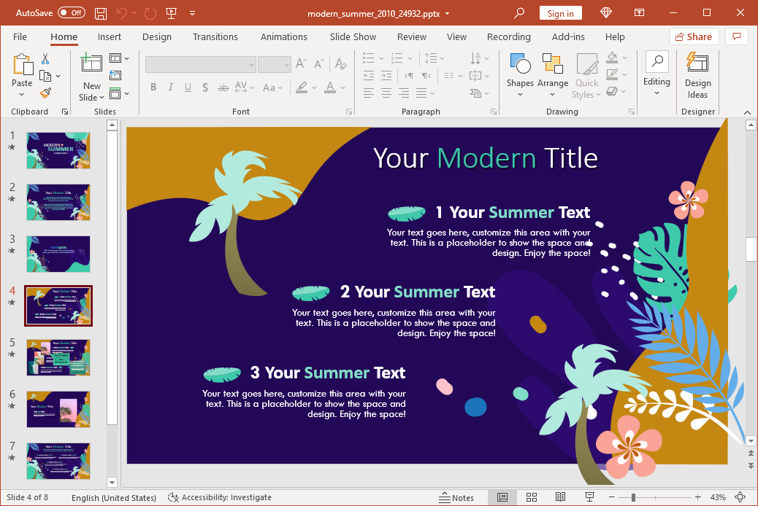Toggle Normal view button in status bar

tap(502, 497)
